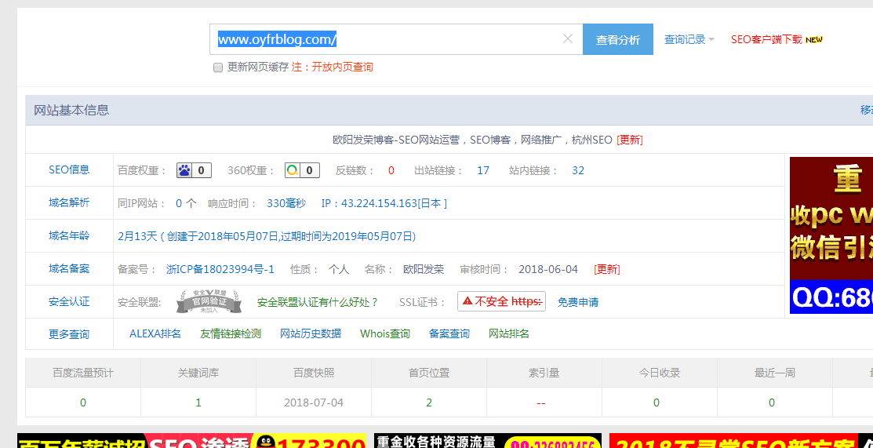This screenshot has height=448, width=873.
Task: Click the internal links count 32
Action: 578,170
